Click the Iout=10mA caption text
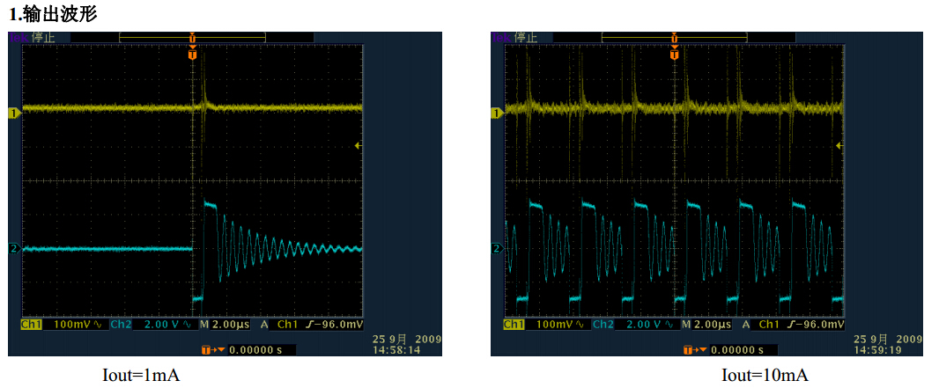 (x=765, y=376)
